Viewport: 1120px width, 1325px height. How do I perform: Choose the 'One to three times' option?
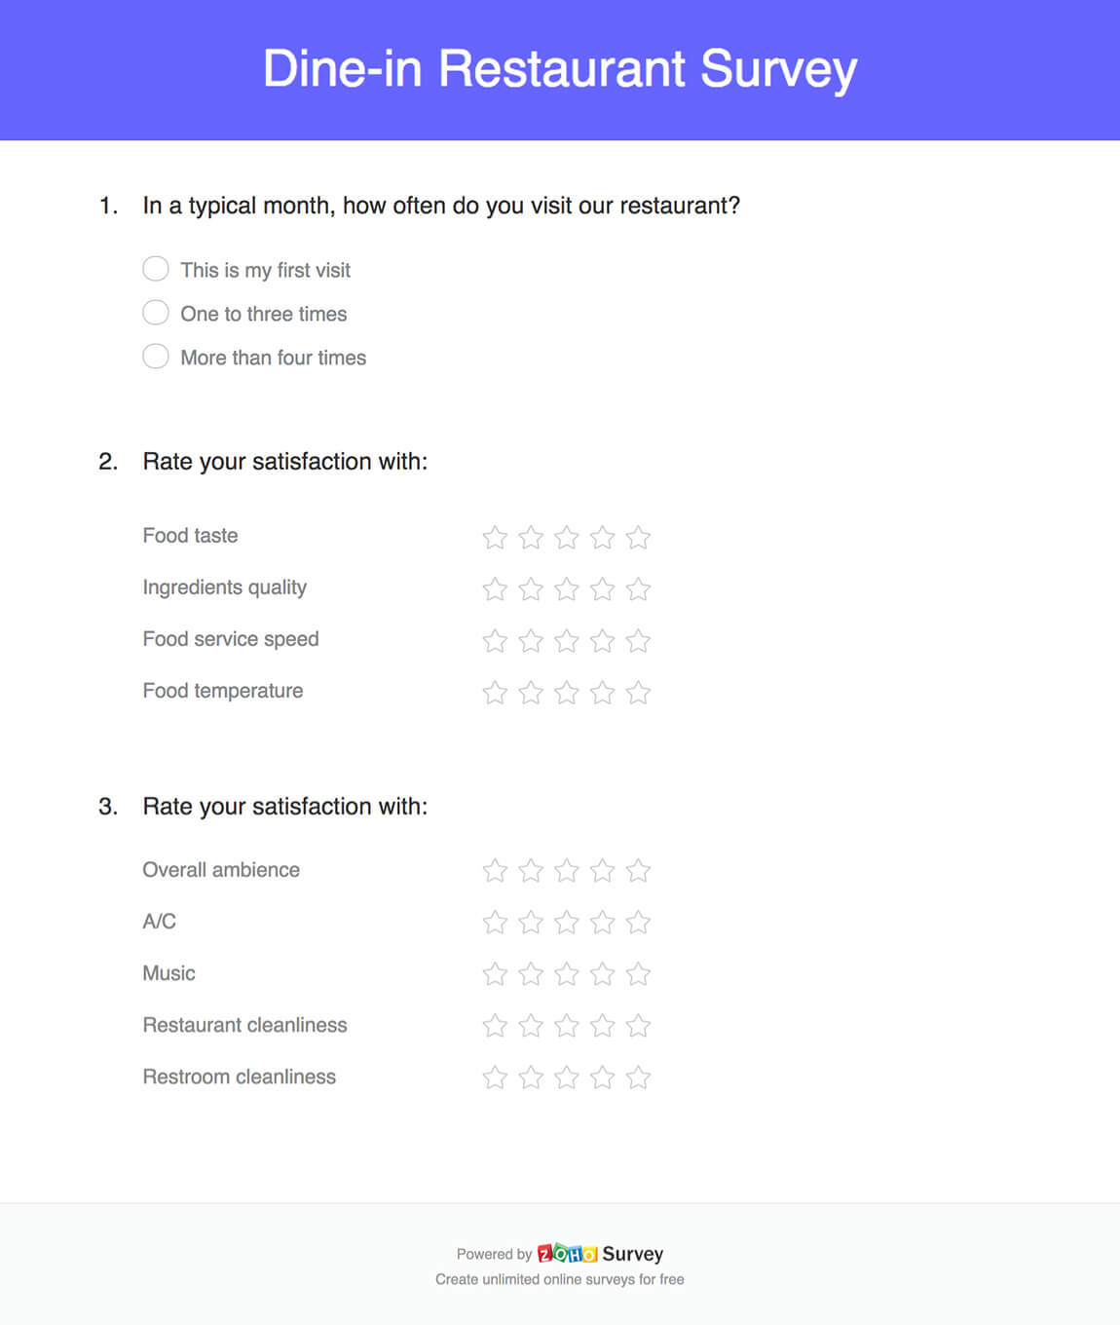156,313
